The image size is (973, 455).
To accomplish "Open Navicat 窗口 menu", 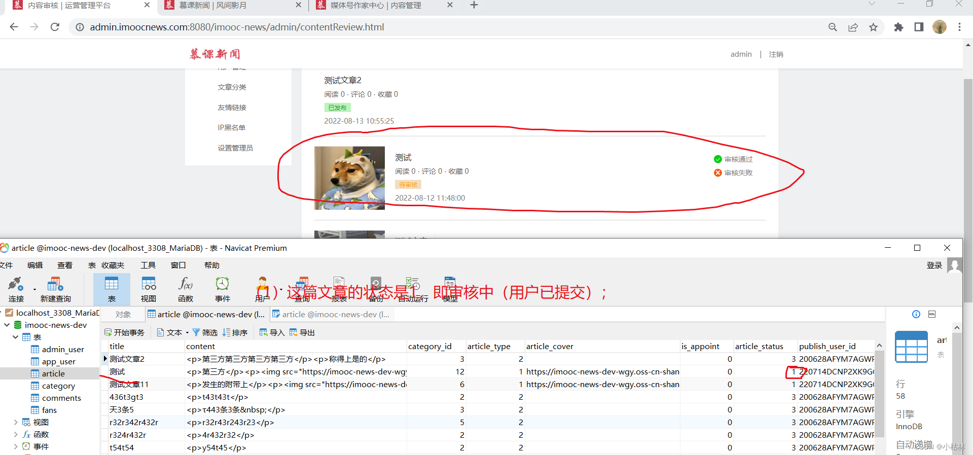I will click(178, 265).
